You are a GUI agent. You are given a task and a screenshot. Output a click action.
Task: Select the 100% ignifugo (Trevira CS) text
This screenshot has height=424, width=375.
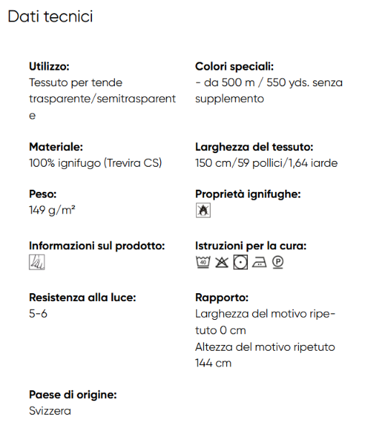click(96, 163)
